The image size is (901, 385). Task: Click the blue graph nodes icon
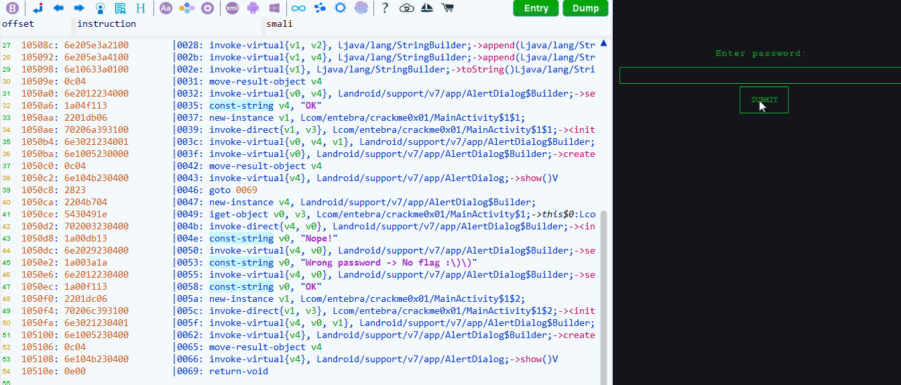tap(320, 8)
